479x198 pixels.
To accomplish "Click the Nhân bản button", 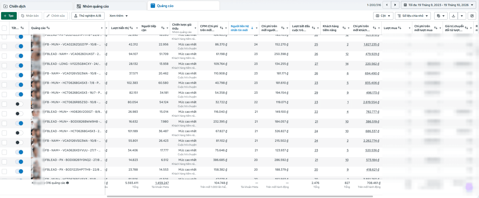I will pos(30,16).
